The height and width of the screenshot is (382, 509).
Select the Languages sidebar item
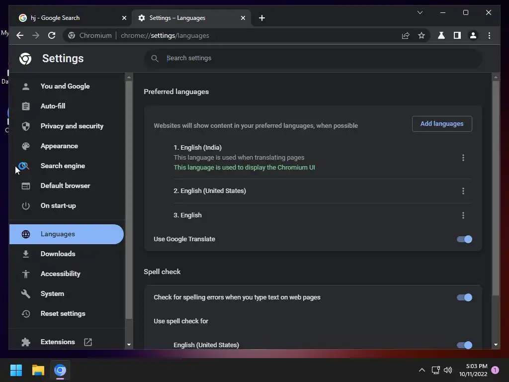click(67, 234)
